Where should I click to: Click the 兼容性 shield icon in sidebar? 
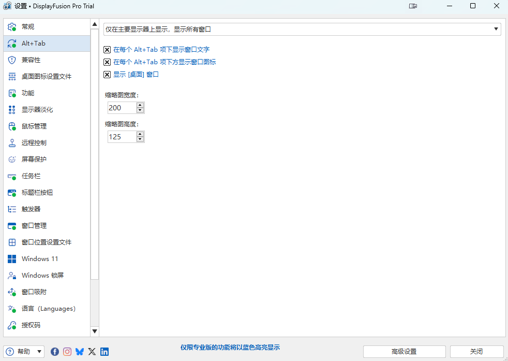pyautogui.click(x=12, y=60)
